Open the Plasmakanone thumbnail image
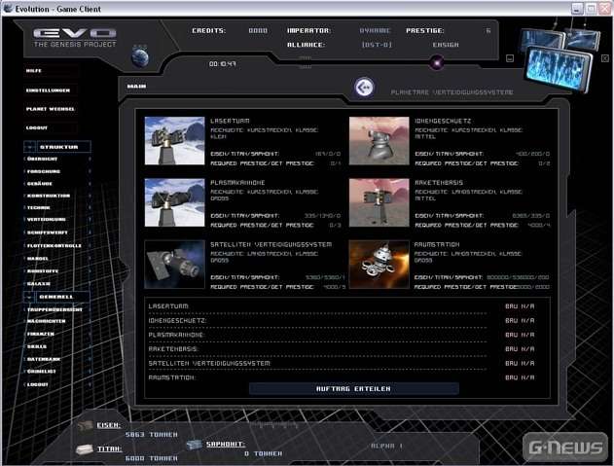Image resolution: width=614 pixels, height=466 pixels. pos(174,202)
